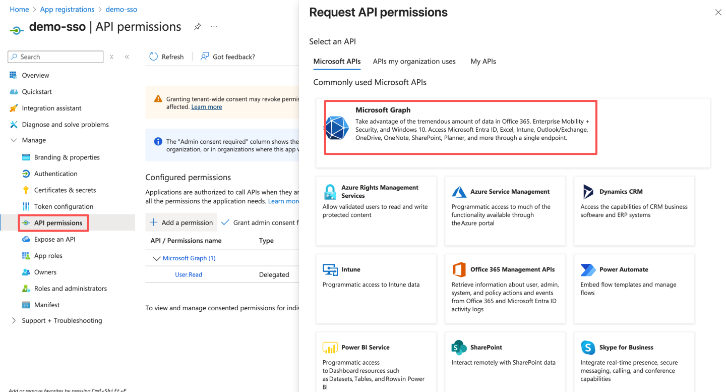Click the Add a permission button
Viewport: 726px width, 392px height.
pyautogui.click(x=181, y=222)
